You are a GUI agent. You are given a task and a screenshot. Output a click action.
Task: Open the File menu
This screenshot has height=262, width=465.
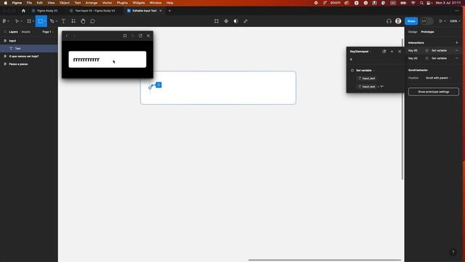point(29,3)
